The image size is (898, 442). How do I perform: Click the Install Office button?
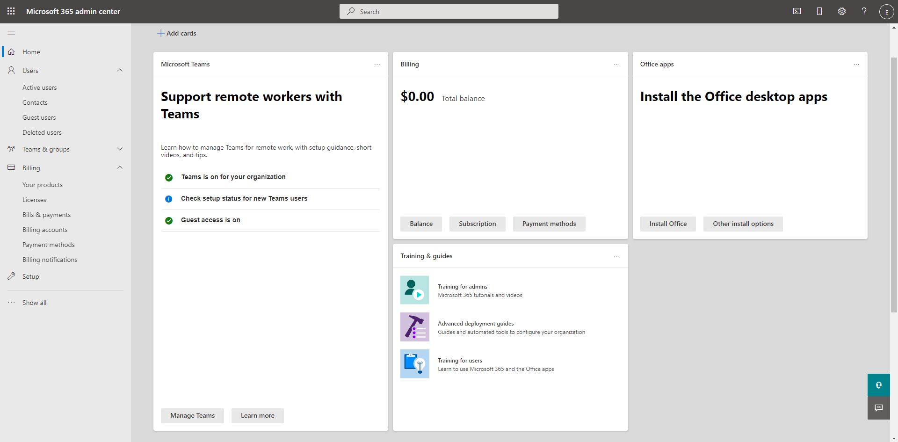point(667,224)
